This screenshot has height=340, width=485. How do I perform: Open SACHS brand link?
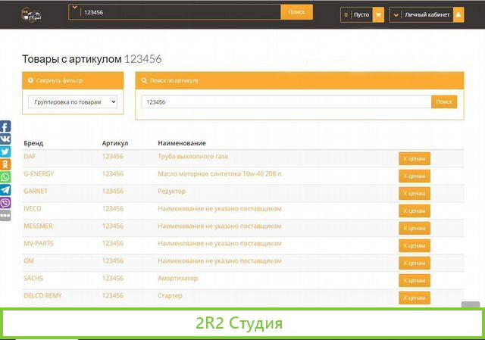point(33,278)
